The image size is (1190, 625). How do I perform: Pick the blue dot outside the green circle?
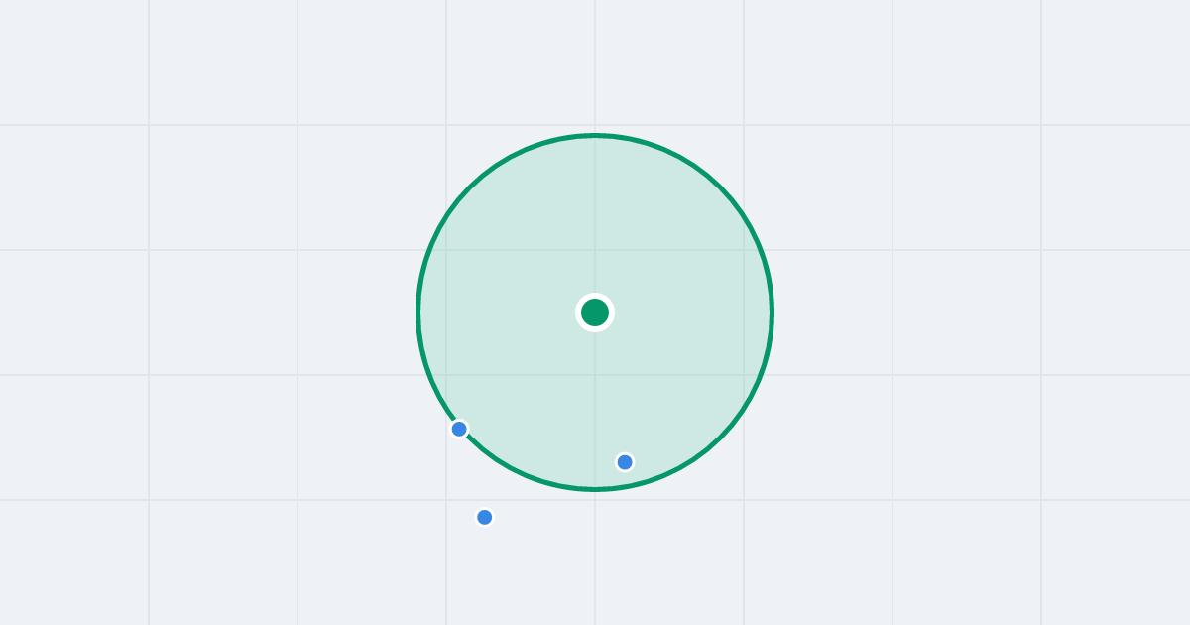pyautogui.click(x=485, y=517)
